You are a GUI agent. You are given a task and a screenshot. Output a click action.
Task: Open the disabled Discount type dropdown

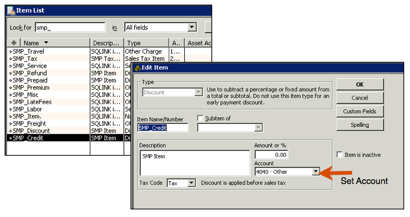click(x=199, y=92)
